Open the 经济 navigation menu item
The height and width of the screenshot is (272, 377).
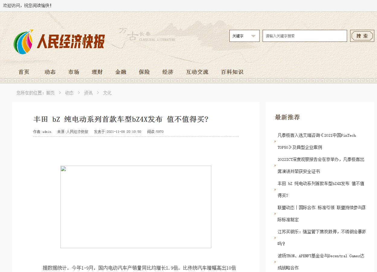coord(168,72)
